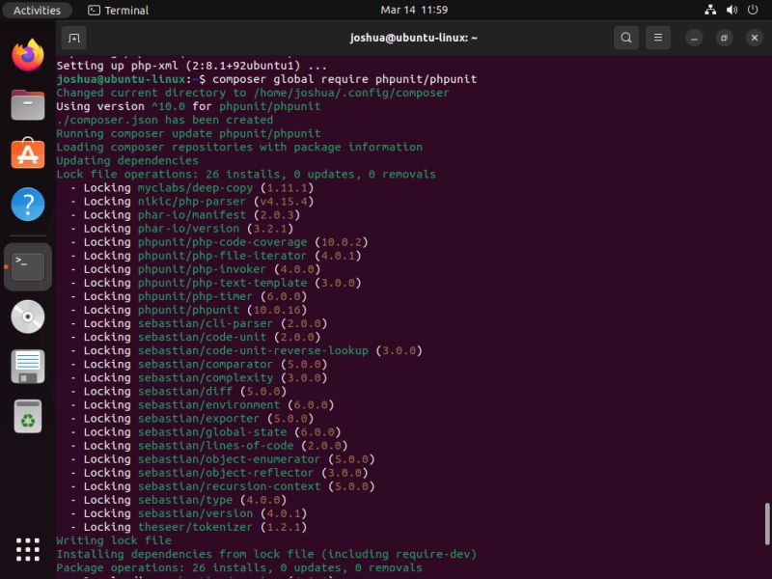Open the Activities overview
This screenshot has width=772, height=579.
click(x=37, y=11)
